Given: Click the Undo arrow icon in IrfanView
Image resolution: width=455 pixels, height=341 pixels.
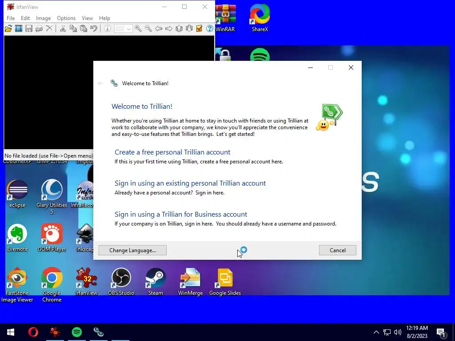Looking at the screenshot, I should (x=94, y=28).
